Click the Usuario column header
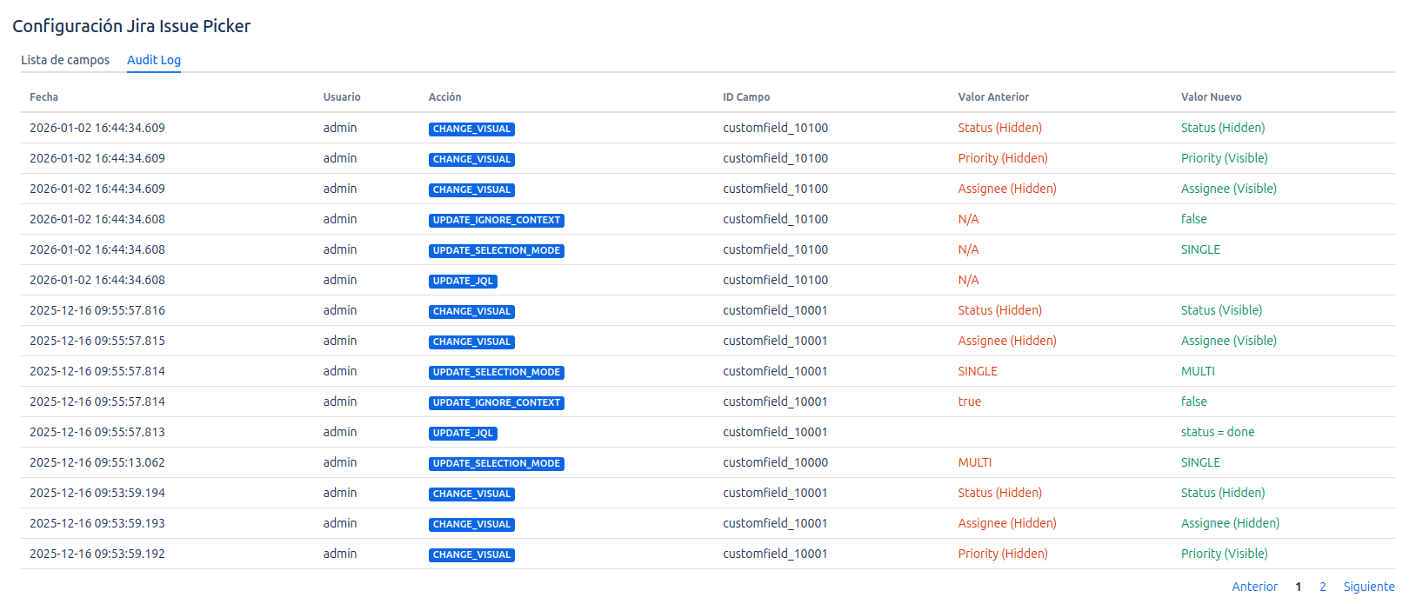This screenshot has height=604, width=1416. click(342, 97)
